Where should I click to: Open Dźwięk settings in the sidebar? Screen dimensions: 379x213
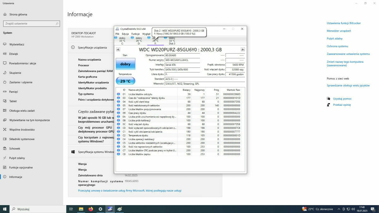click(14, 54)
